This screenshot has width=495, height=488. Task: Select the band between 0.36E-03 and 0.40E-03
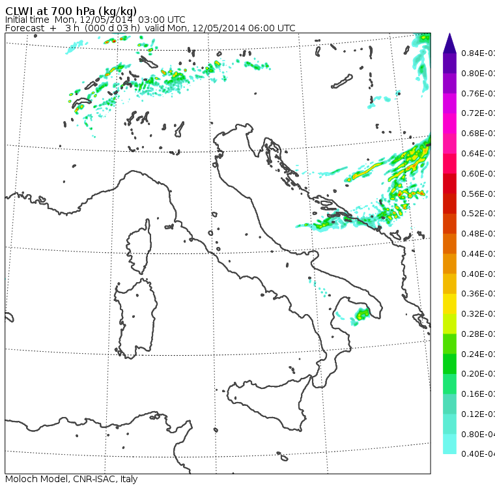point(449,283)
